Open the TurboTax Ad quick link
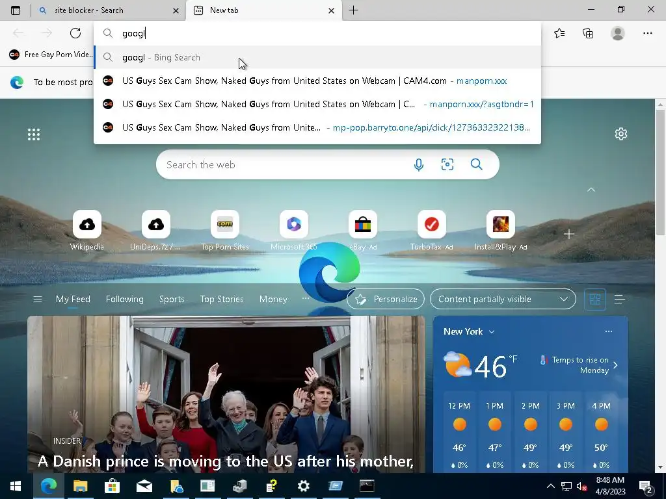This screenshot has height=499, width=666. (432, 231)
